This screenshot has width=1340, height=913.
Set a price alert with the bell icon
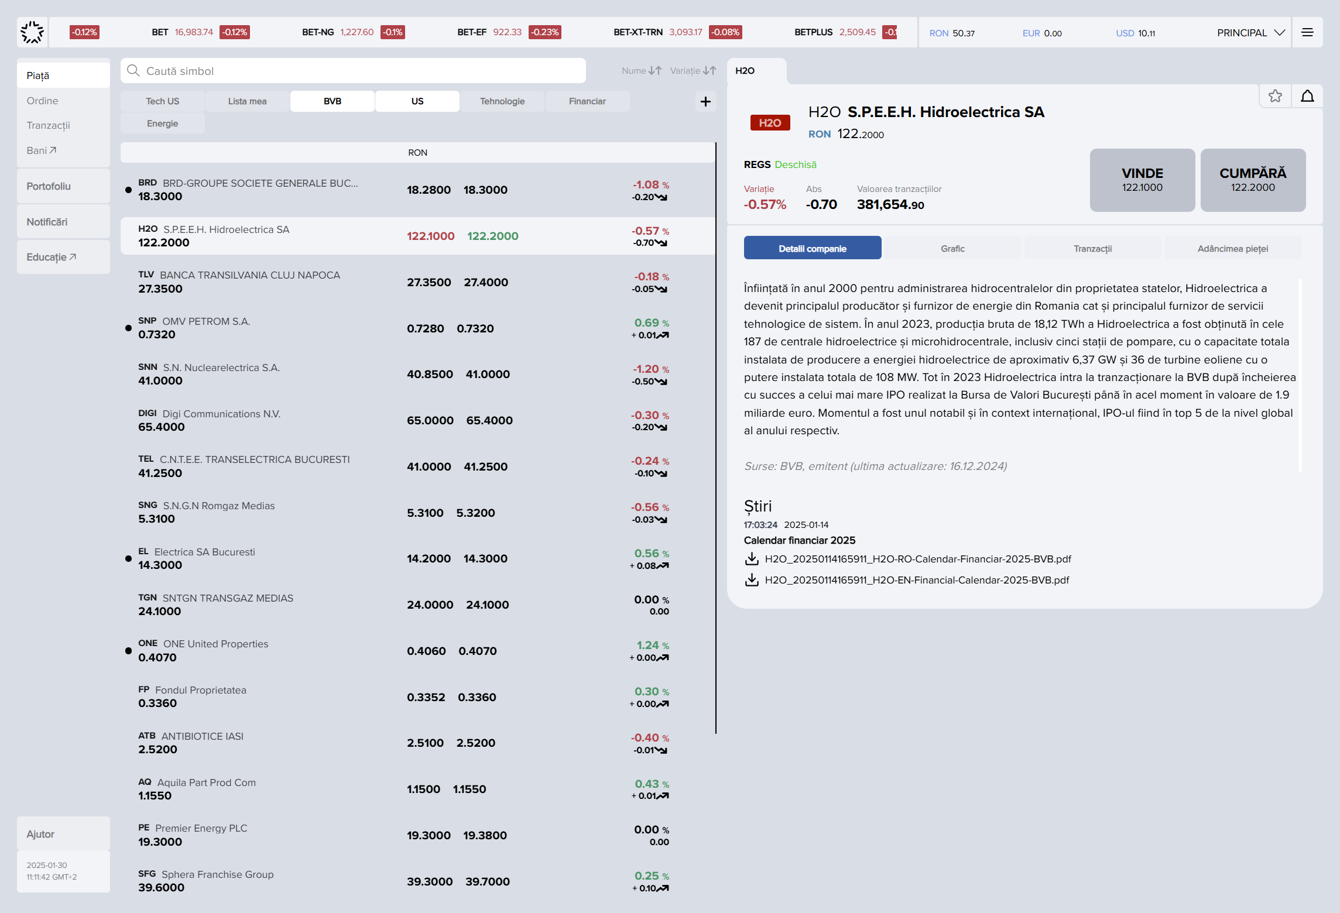[x=1307, y=96]
